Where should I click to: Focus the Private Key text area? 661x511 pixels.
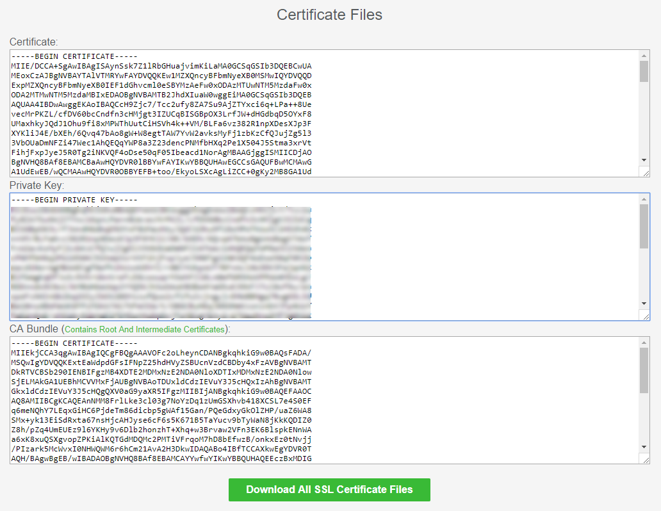click(330, 257)
